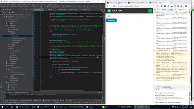Click the Rider search everywhere magnifier
This screenshot has width=194, height=109.
tap(104, 7)
